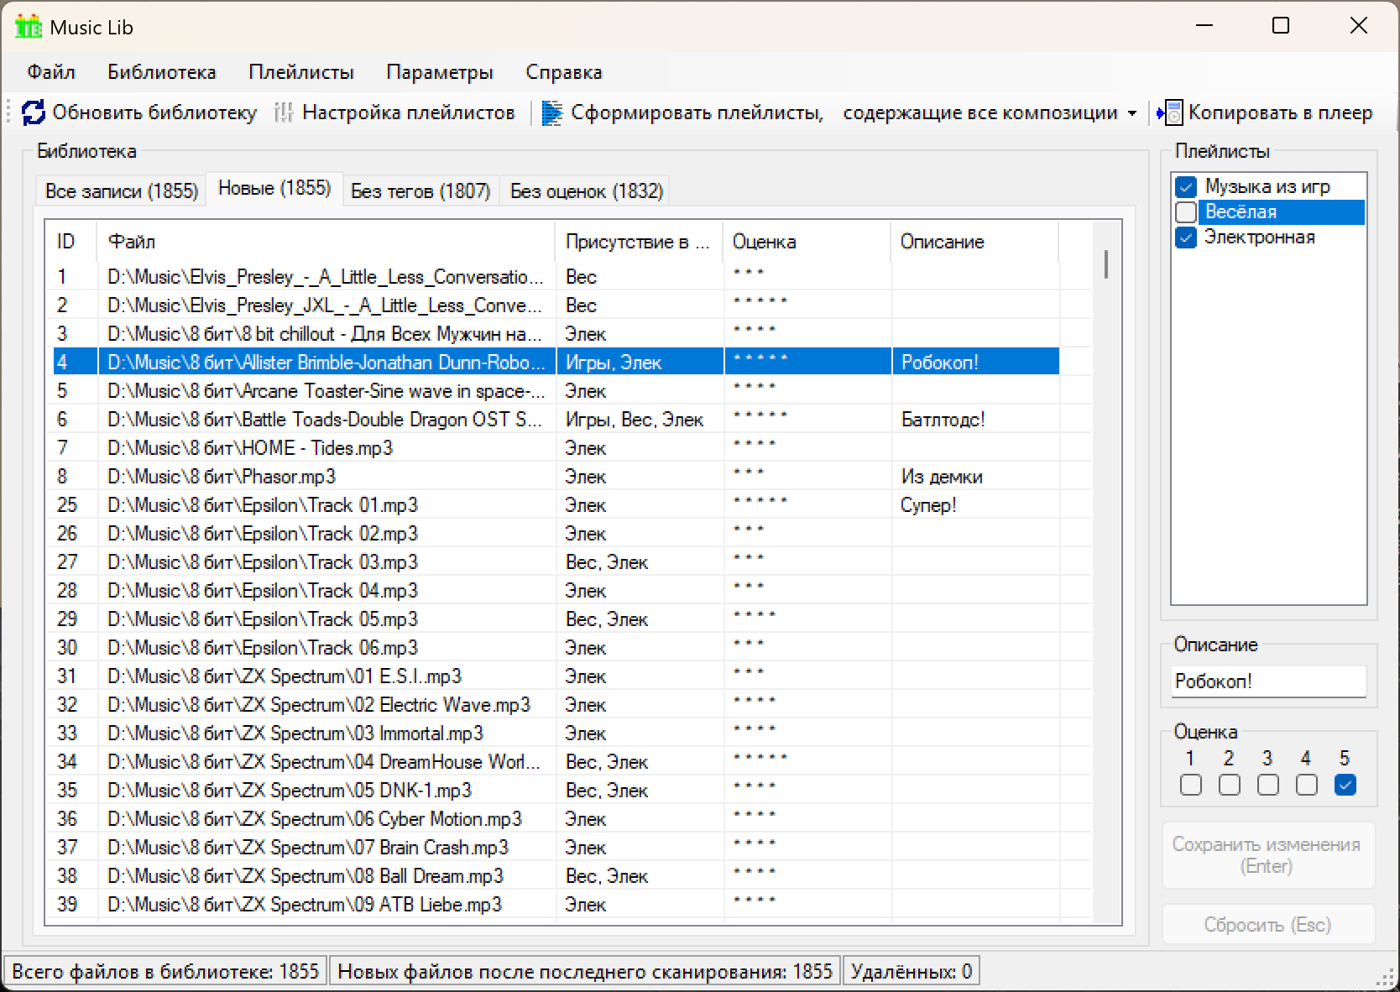
Task: Set rating checkbox 4
Action: coord(1306,785)
